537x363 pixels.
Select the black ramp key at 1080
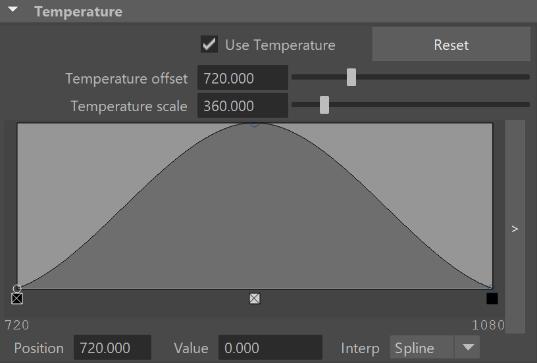click(492, 299)
